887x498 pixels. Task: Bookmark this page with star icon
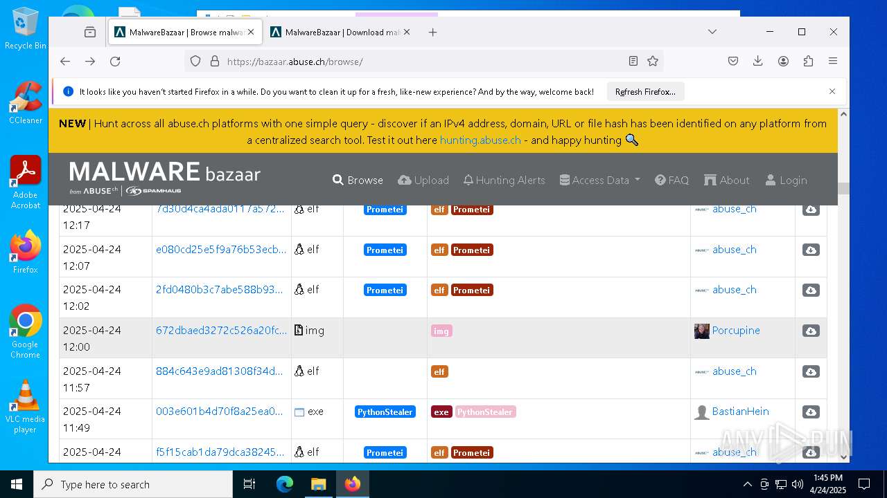[x=653, y=61]
